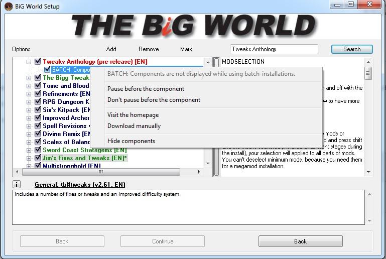Image resolution: width=386 pixels, height=259 pixels.
Task: Expand Six's Kitpack tree node
Action: coord(29,110)
